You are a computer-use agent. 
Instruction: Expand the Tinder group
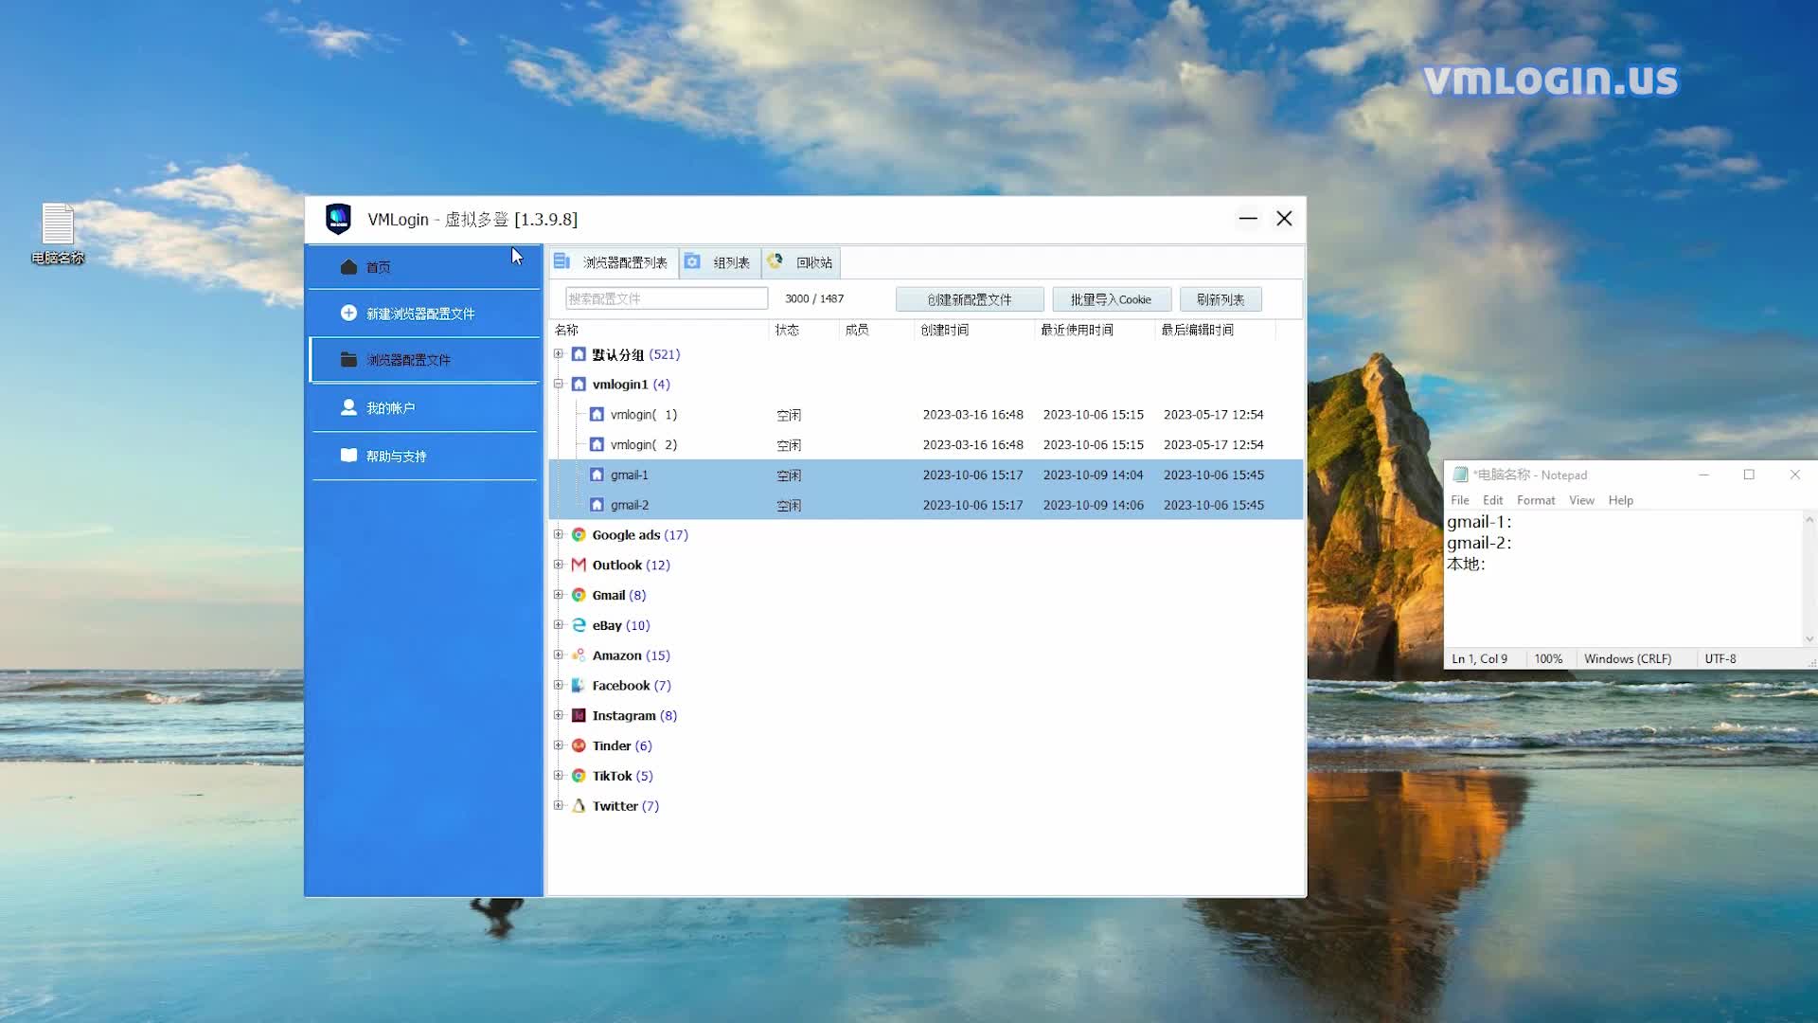559,745
